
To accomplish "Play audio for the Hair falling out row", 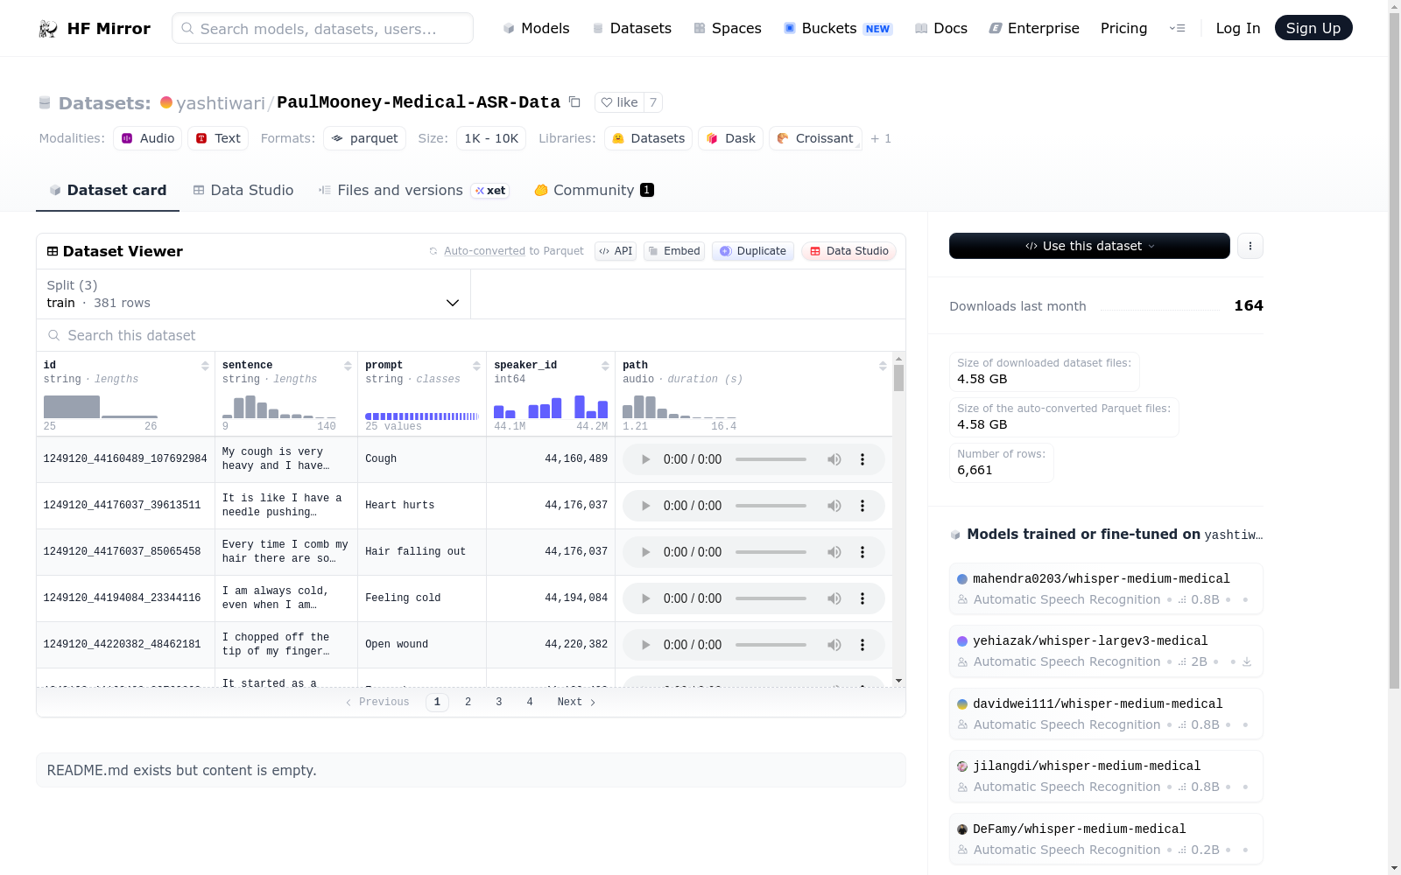I will 645,552.
